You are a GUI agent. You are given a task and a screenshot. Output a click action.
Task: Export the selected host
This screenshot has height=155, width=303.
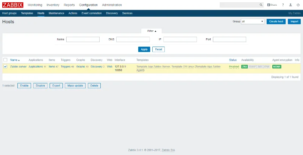tap(56, 86)
